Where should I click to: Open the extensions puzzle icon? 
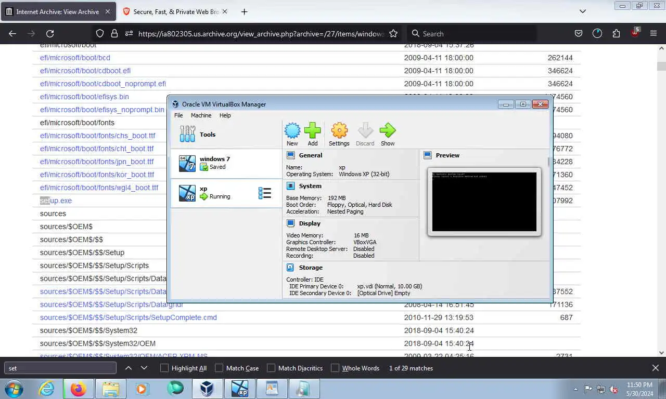pos(616,33)
